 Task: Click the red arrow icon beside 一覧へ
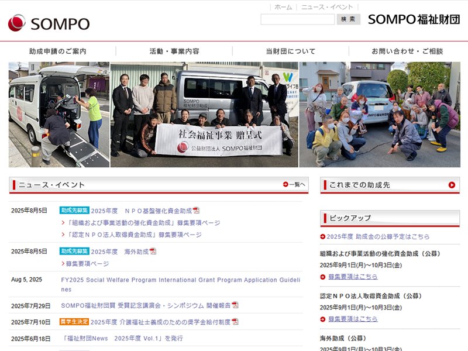285,184
